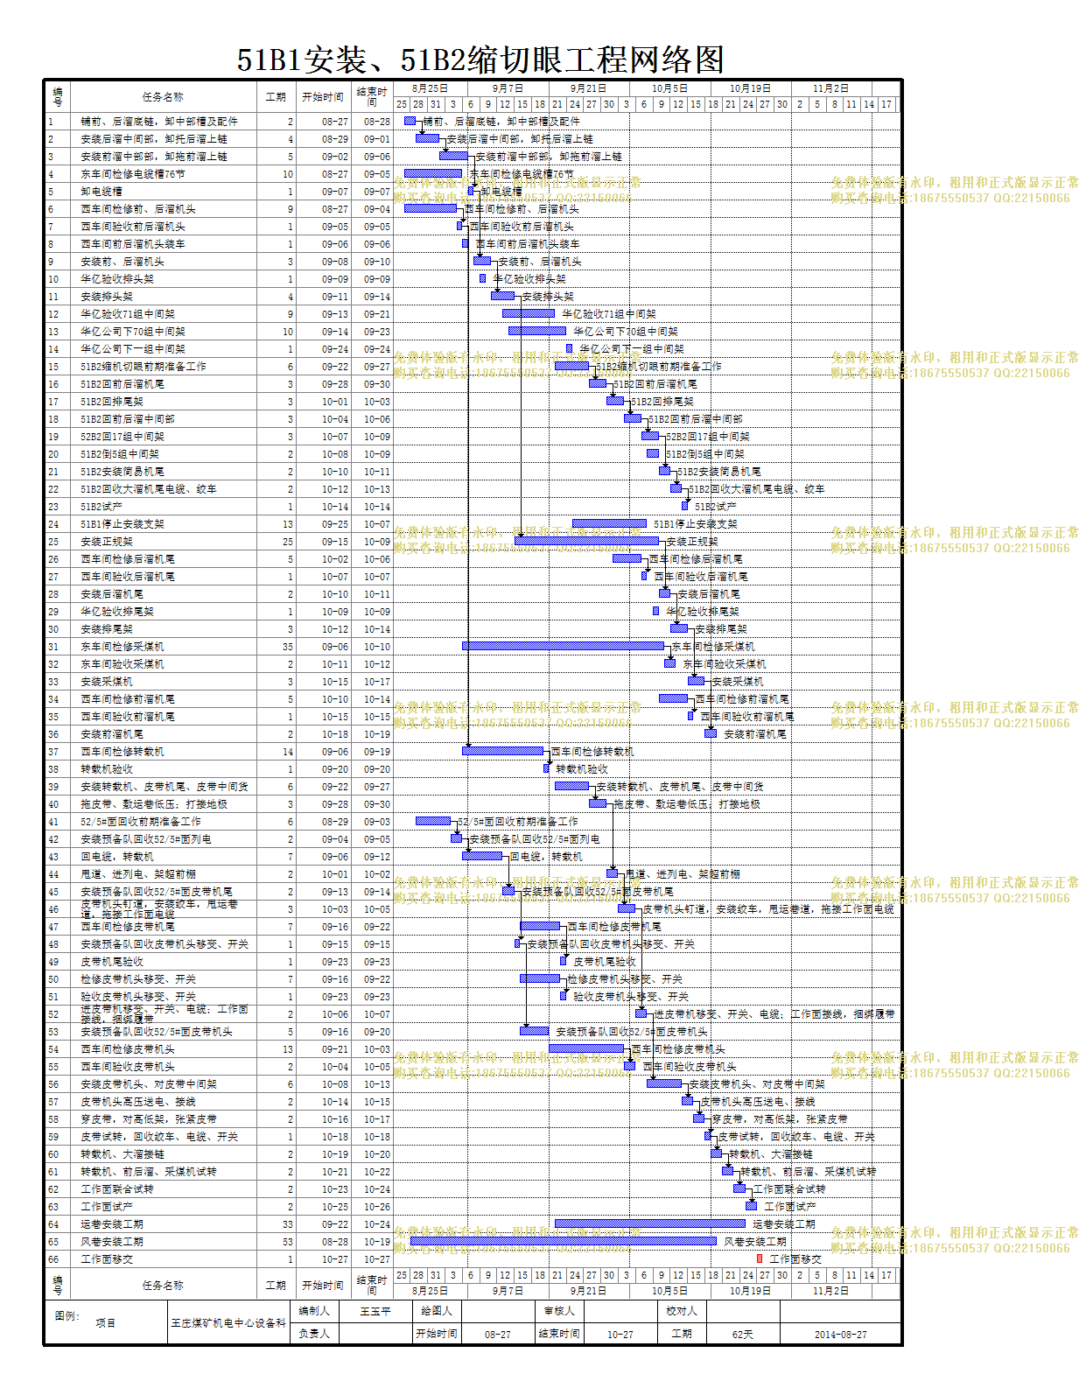Click the Gantt bar for 51B1停止安装支架
The width and height of the screenshot is (1079, 1388).
[x=610, y=523]
